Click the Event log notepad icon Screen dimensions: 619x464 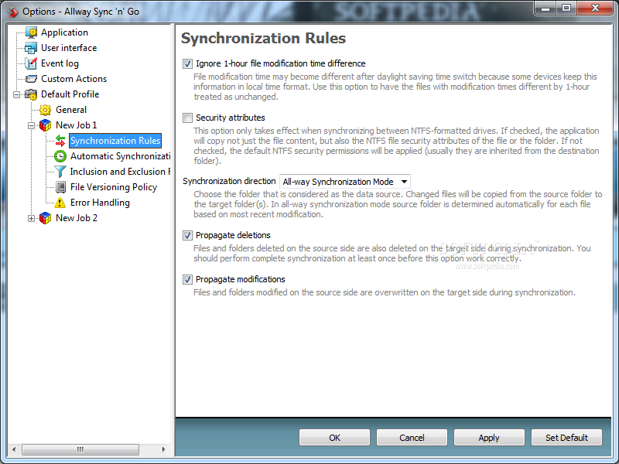coord(31,63)
